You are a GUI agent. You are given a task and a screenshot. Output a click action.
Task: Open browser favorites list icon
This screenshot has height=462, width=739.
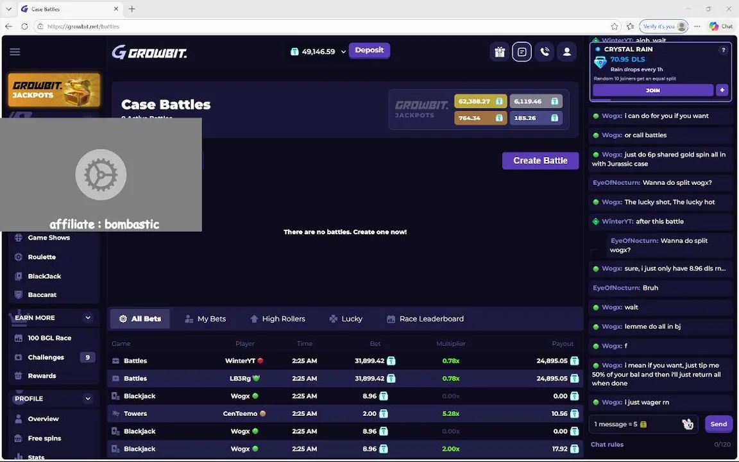(x=631, y=26)
